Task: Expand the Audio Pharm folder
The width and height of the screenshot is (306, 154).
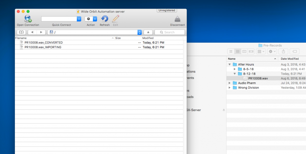Action: pos(229,83)
